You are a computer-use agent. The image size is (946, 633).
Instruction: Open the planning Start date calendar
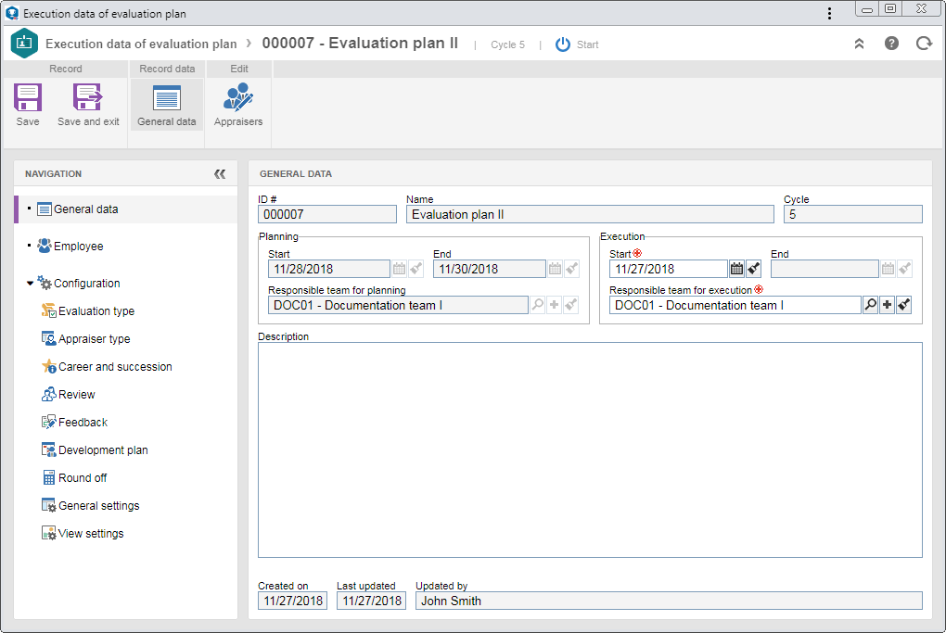tap(400, 269)
